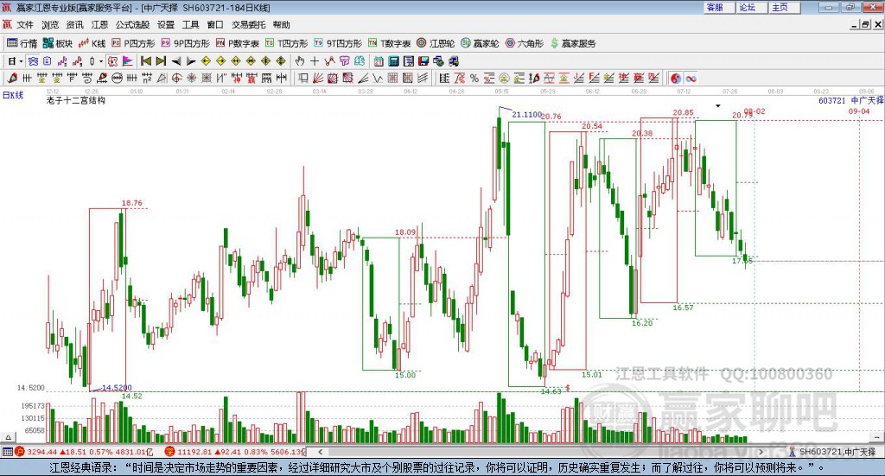Switch to the K线 chart view
885x476 pixels.
pyautogui.click(x=92, y=43)
